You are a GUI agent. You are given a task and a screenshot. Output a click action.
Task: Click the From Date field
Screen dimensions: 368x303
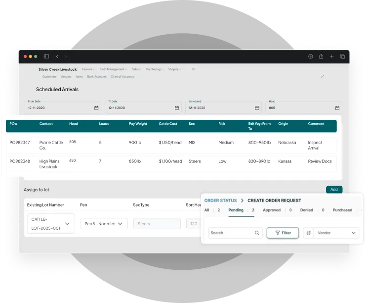pos(63,107)
